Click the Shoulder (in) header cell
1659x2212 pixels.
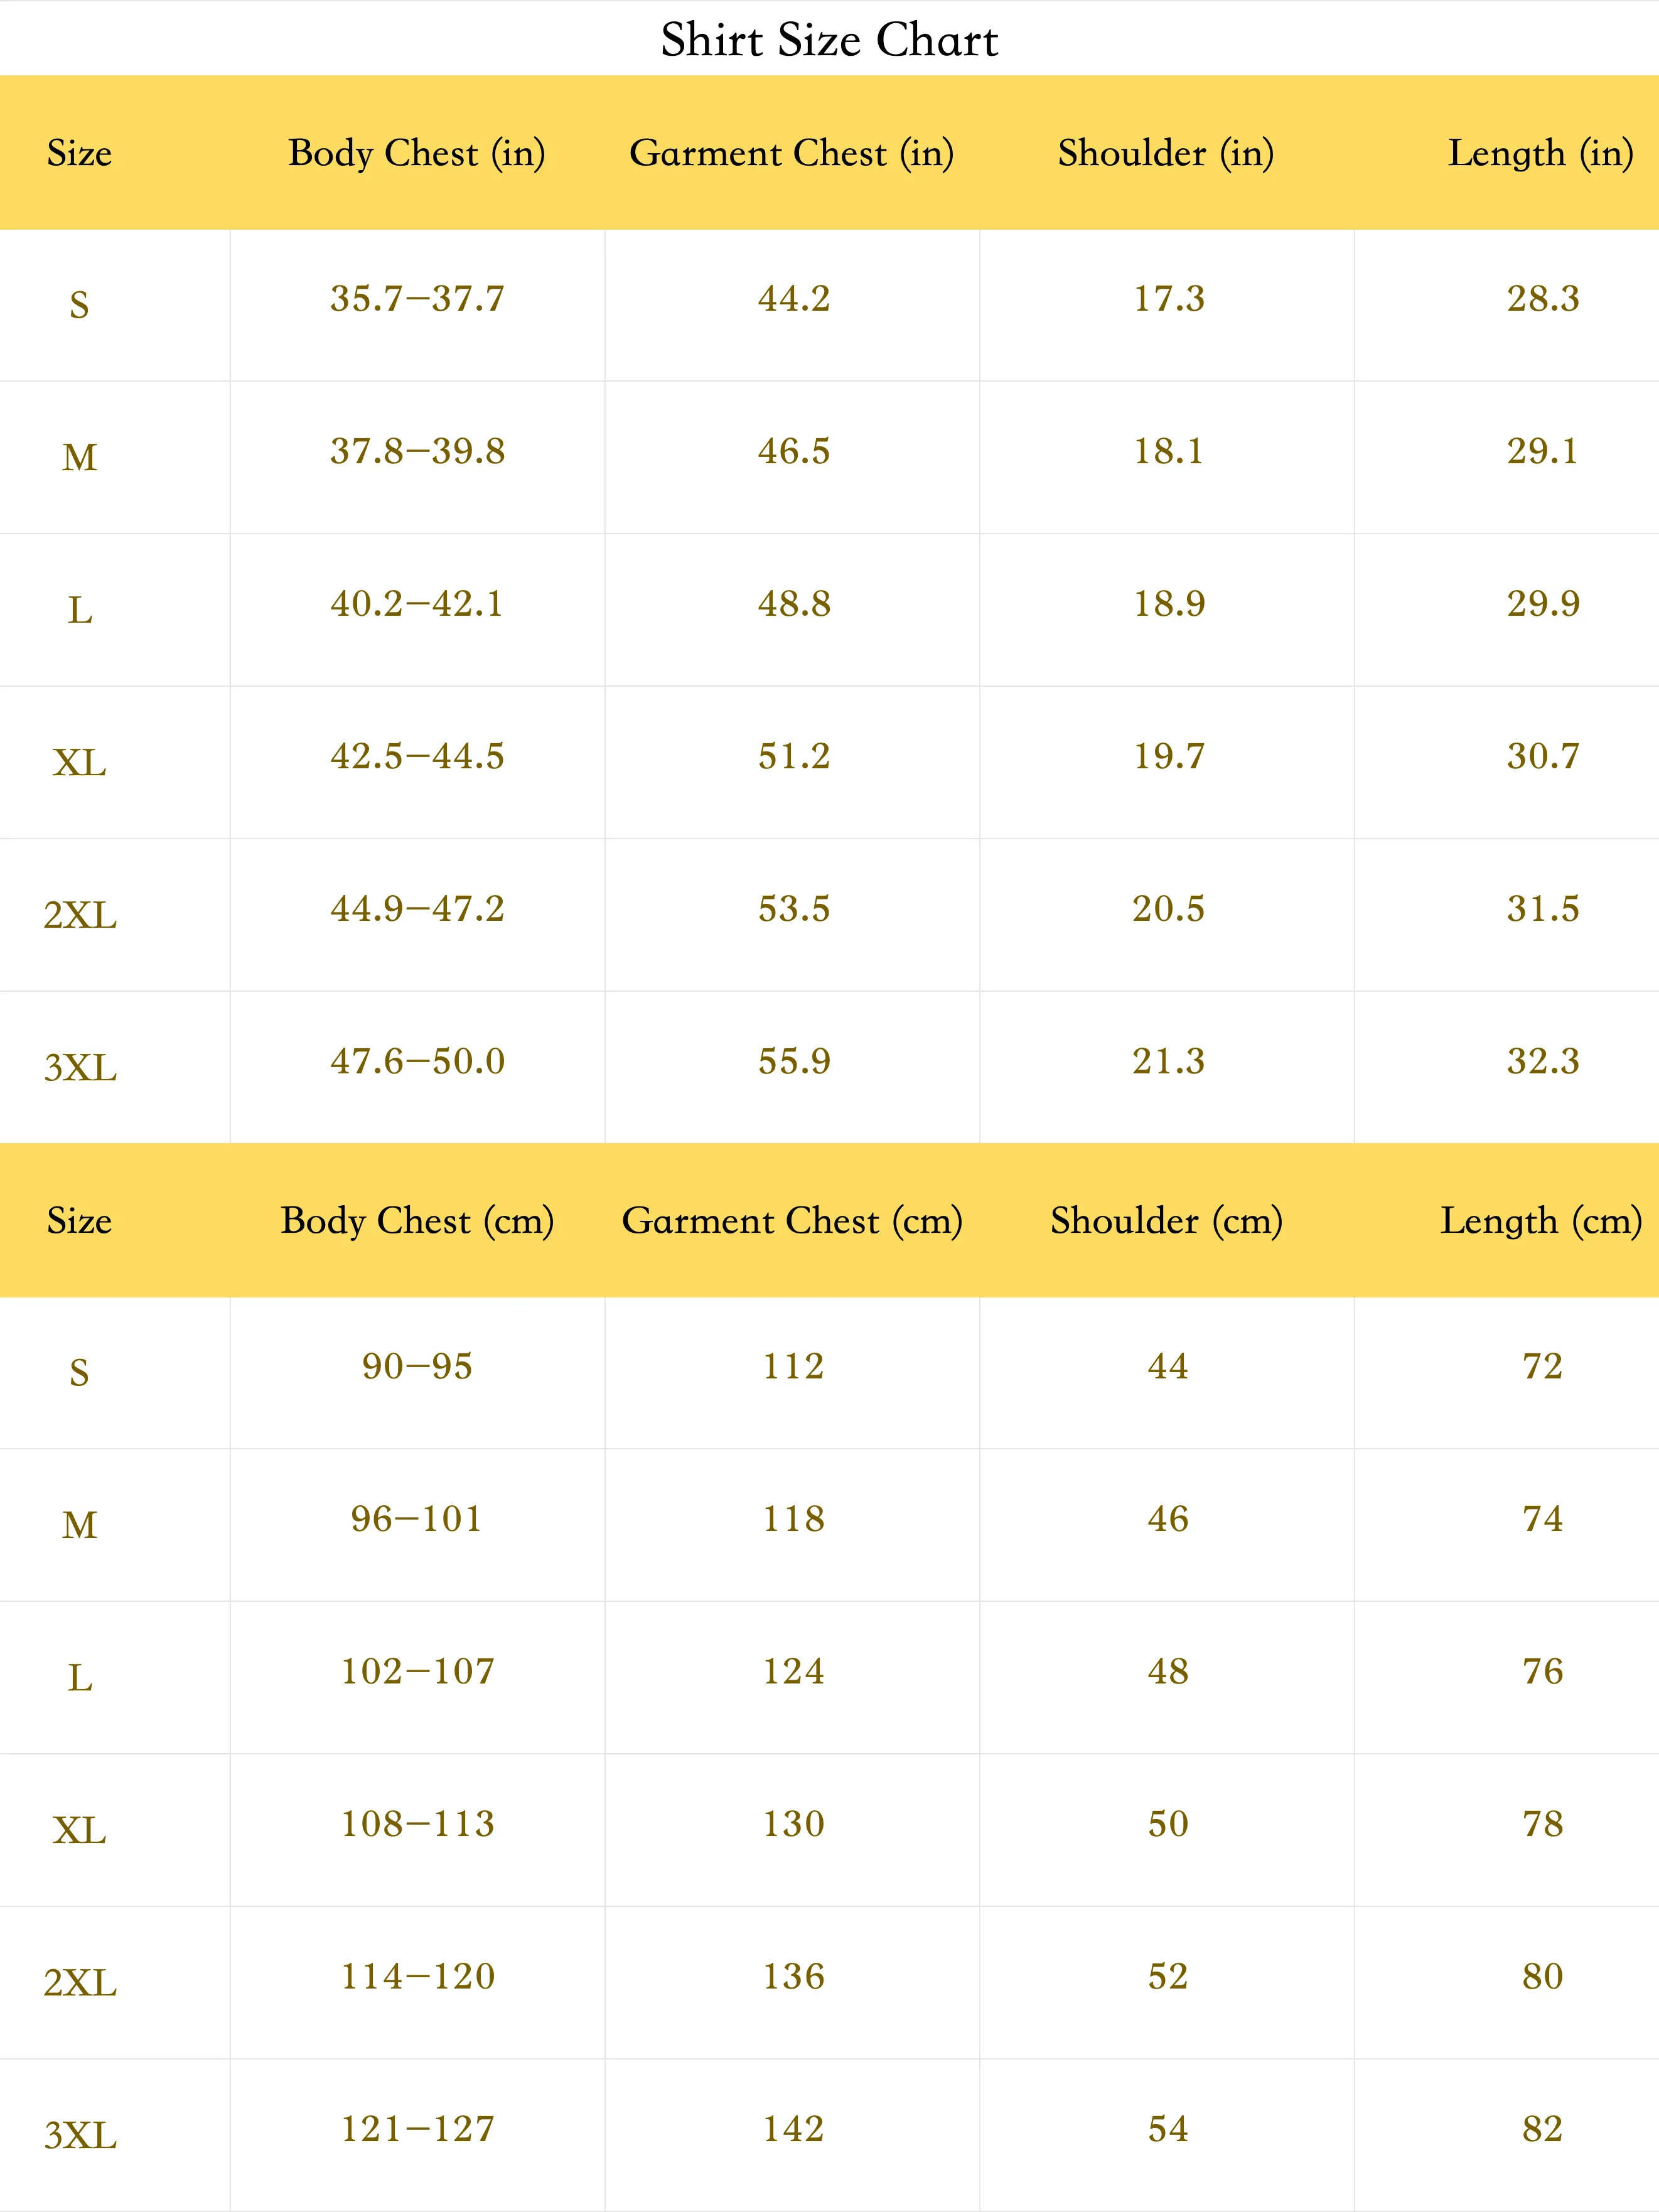[x=1167, y=153]
